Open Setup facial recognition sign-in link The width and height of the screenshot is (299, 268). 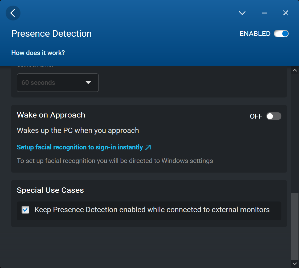(80, 147)
